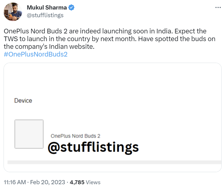Screen dimensions: 224x186
Task: Click the blue verified badge beside Mukul Sharma
Action: point(72,7)
